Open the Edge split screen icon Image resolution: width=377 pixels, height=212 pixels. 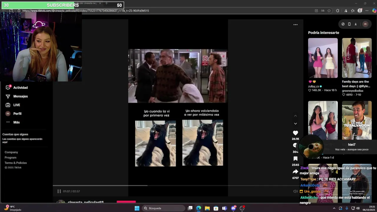pyautogui.click(x=316, y=11)
